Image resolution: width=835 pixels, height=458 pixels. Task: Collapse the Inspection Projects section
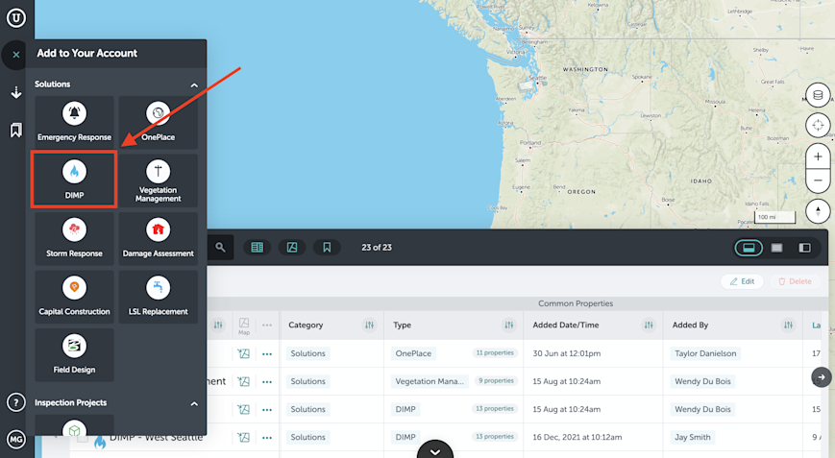[194, 403]
